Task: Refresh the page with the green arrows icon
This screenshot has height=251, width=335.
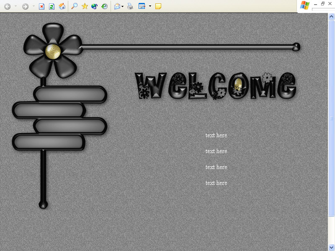Action: pos(52,6)
